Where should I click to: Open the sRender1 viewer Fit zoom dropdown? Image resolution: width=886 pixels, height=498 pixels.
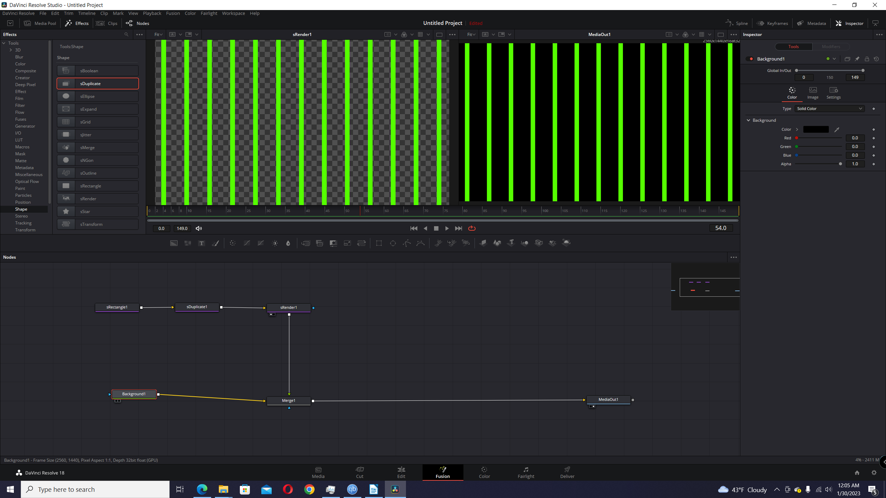coord(159,34)
